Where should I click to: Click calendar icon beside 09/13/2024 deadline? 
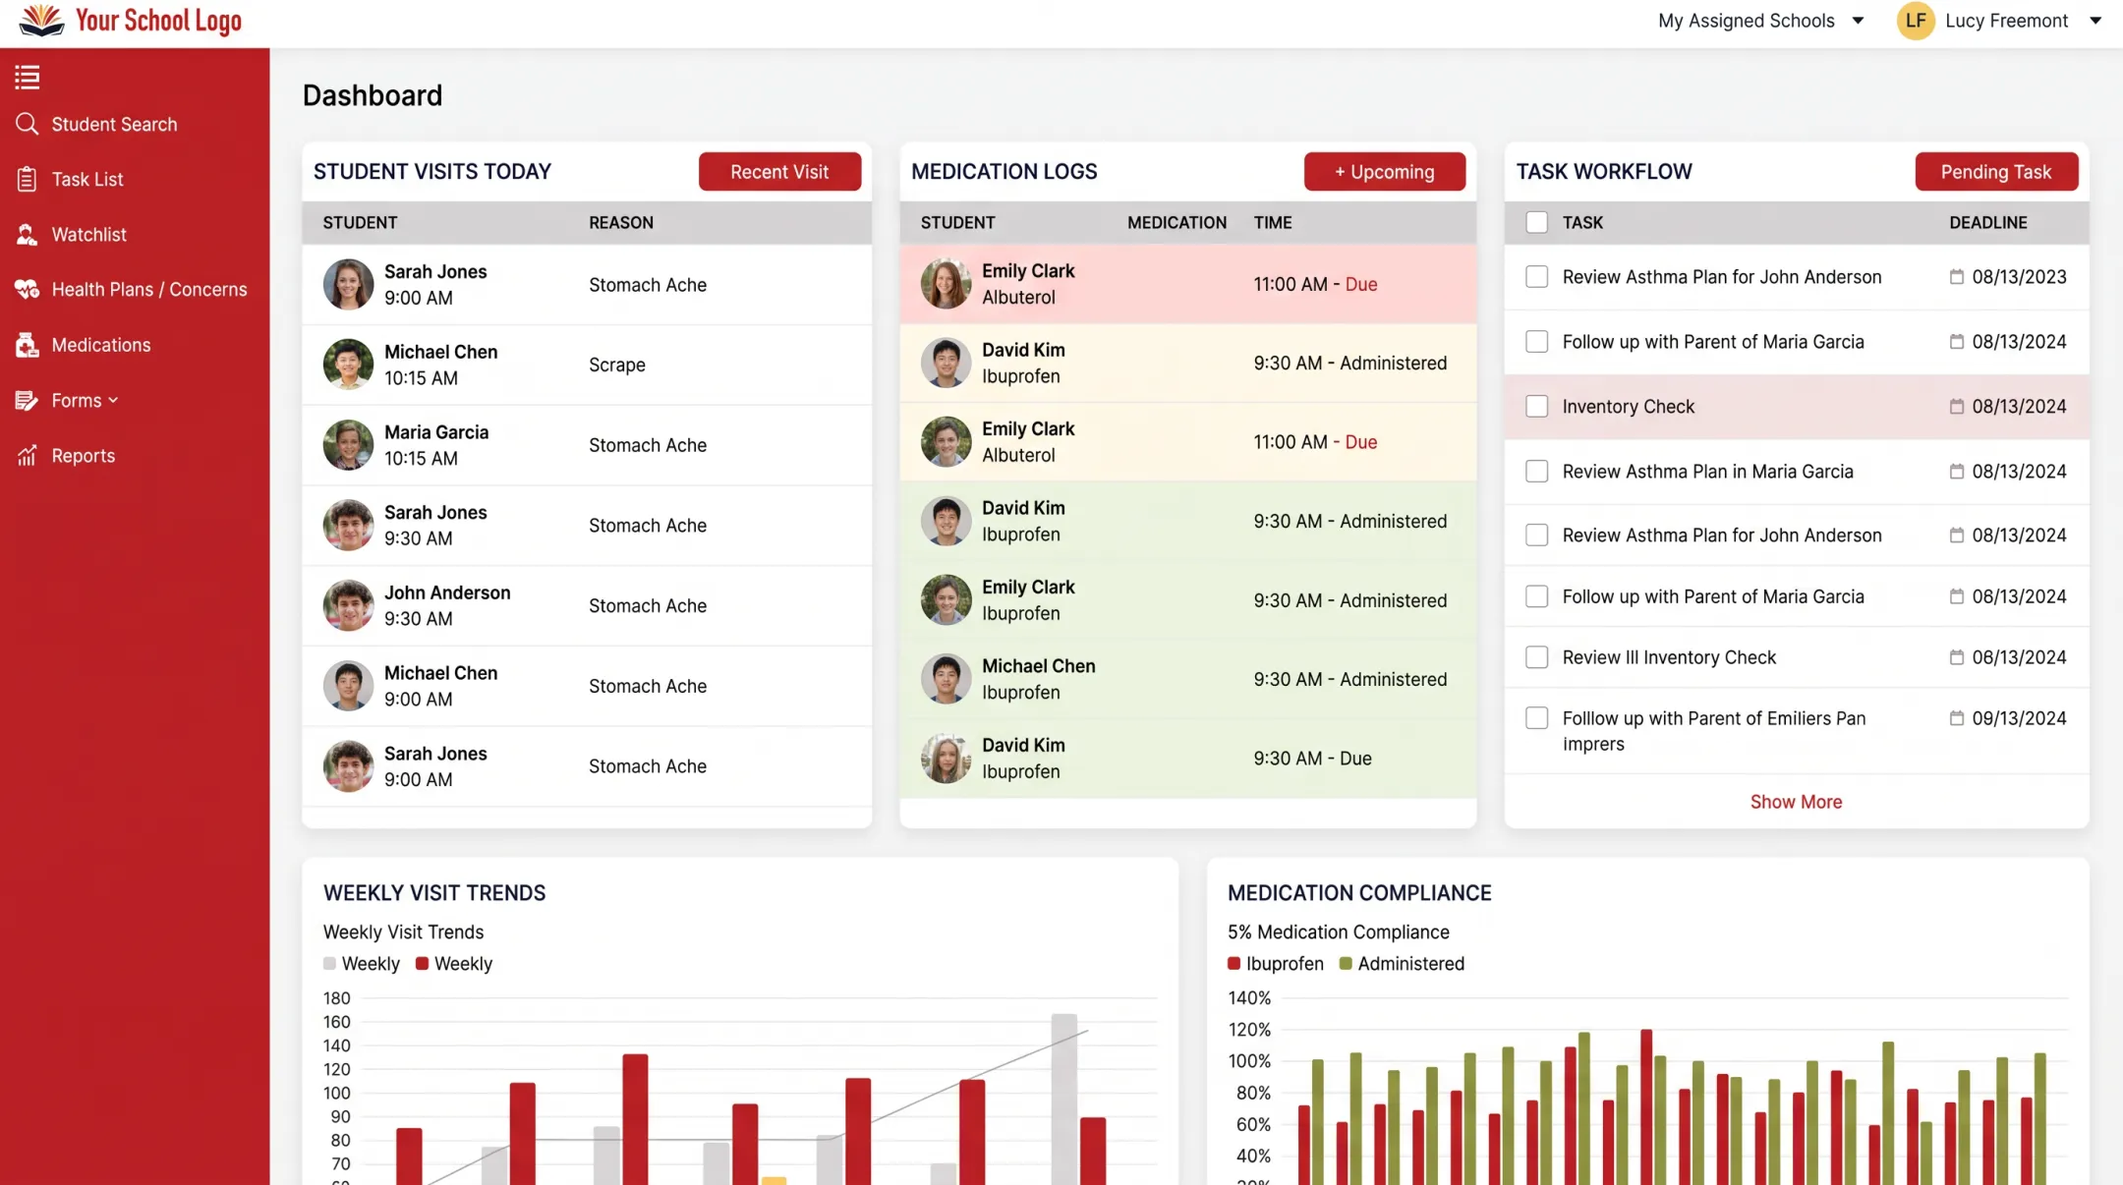pos(1956,718)
